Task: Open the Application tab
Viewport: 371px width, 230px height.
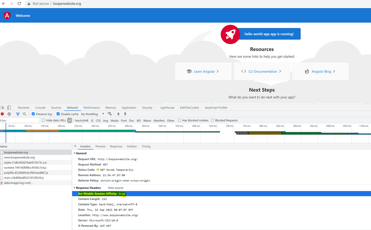Action: pyautogui.click(x=129, y=107)
